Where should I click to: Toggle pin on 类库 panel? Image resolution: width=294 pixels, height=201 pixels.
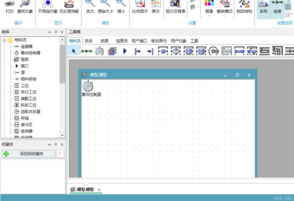(x=56, y=32)
